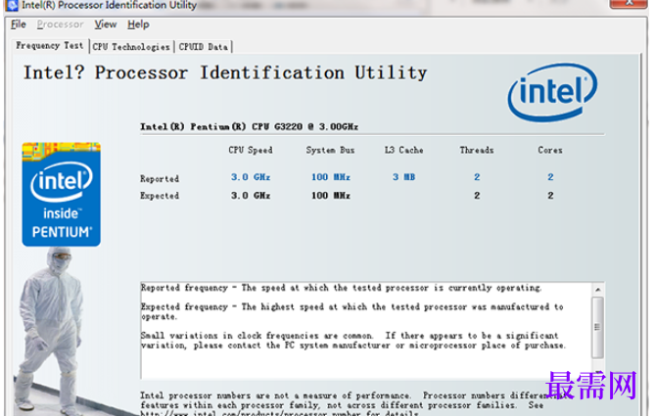Image resolution: width=655 pixels, height=416 pixels.
Task: Click the expected Cores value '2'
Action: [550, 196]
